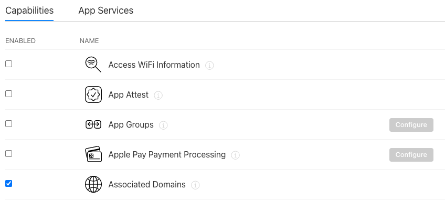Click the Apple Pay credit cards icon
Viewport: 445px width, 200px height.
coord(93,154)
